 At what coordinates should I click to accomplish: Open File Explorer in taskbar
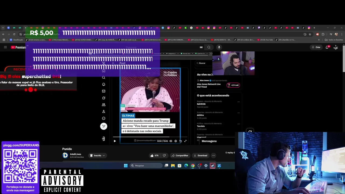173,165
